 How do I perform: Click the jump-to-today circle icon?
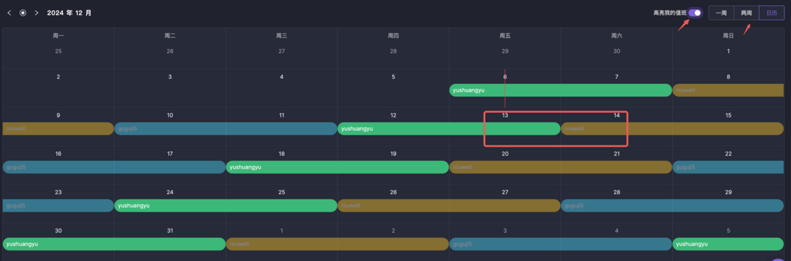(23, 13)
